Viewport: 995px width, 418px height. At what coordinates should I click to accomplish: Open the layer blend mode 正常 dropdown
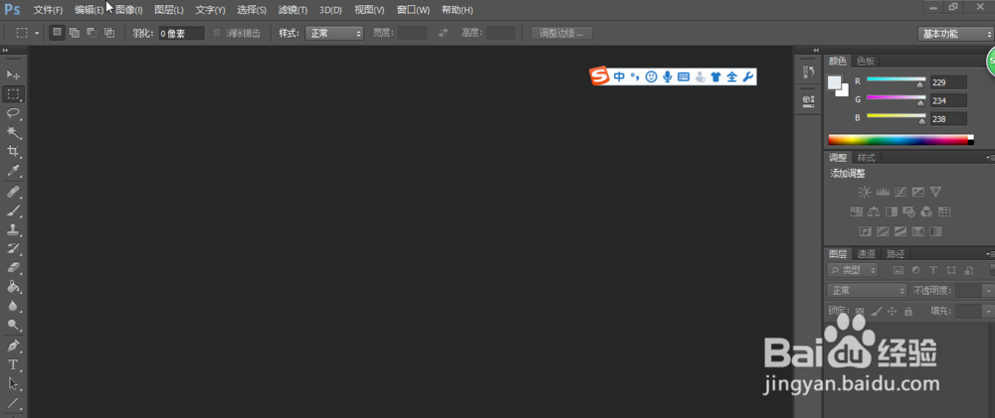pos(868,291)
